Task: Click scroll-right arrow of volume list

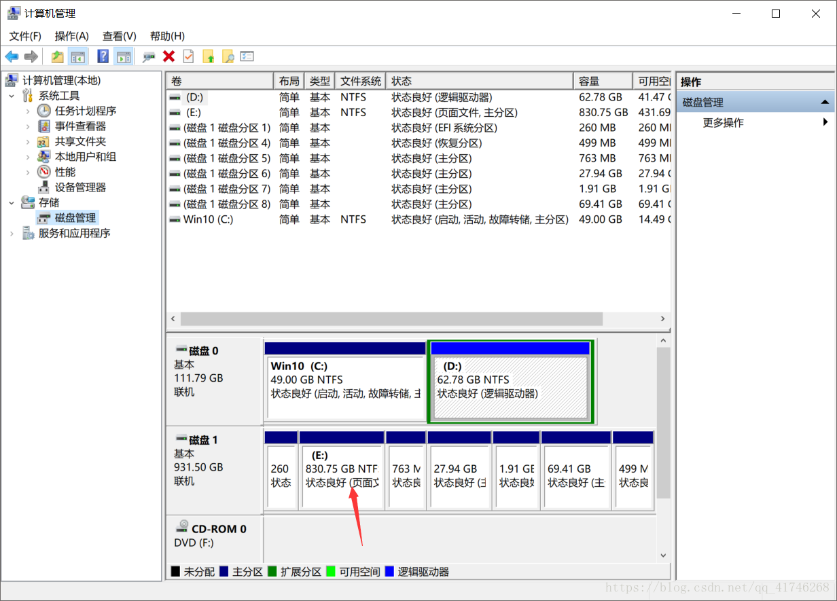Action: pyautogui.click(x=663, y=318)
